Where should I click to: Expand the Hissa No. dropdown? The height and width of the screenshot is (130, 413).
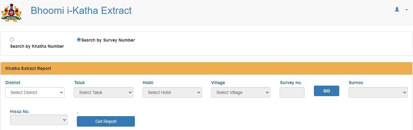(x=39, y=120)
